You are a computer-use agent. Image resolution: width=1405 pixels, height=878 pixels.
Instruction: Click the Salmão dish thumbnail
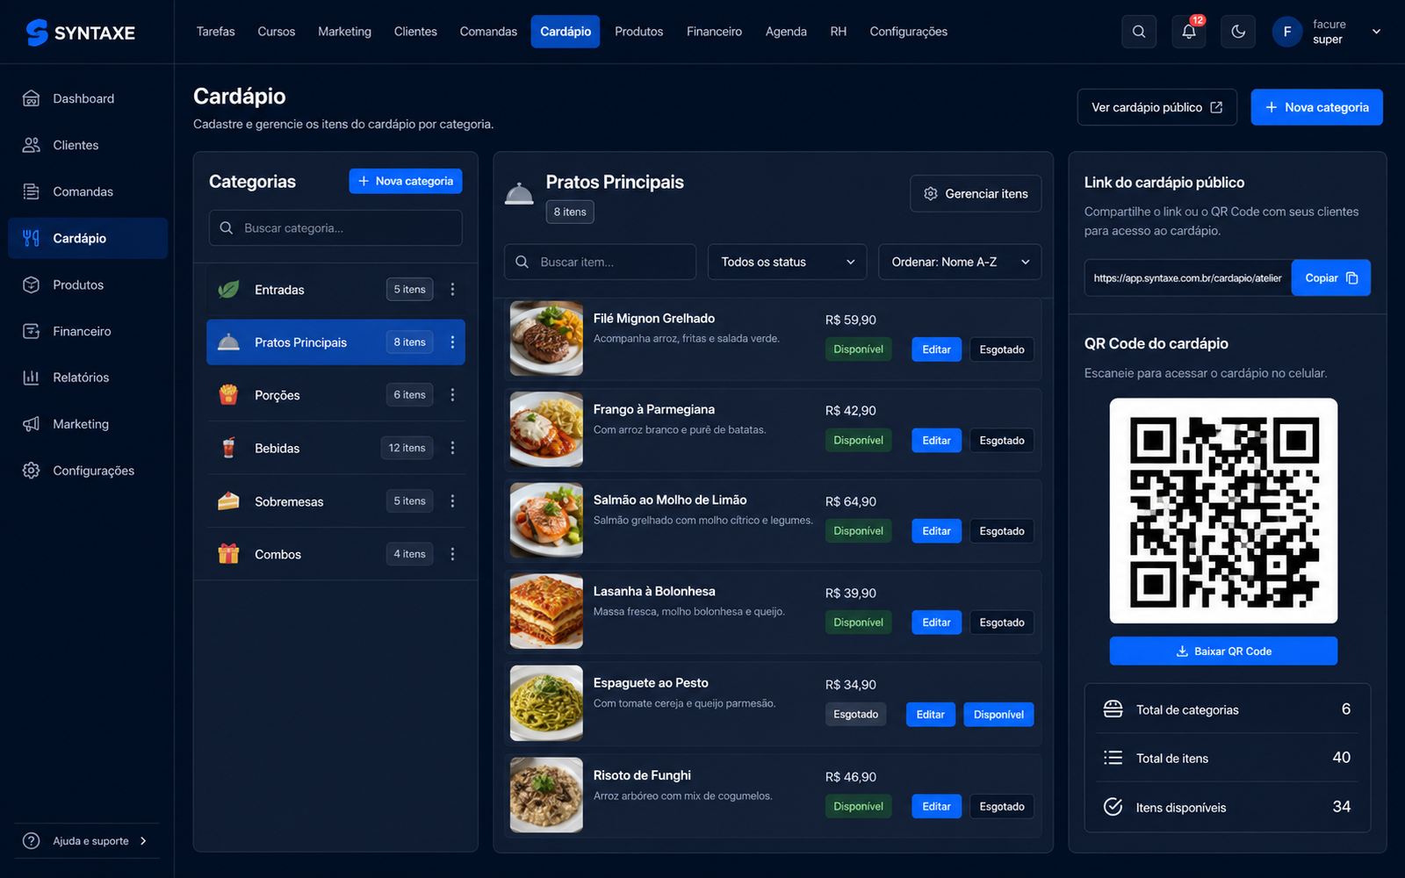coord(546,520)
